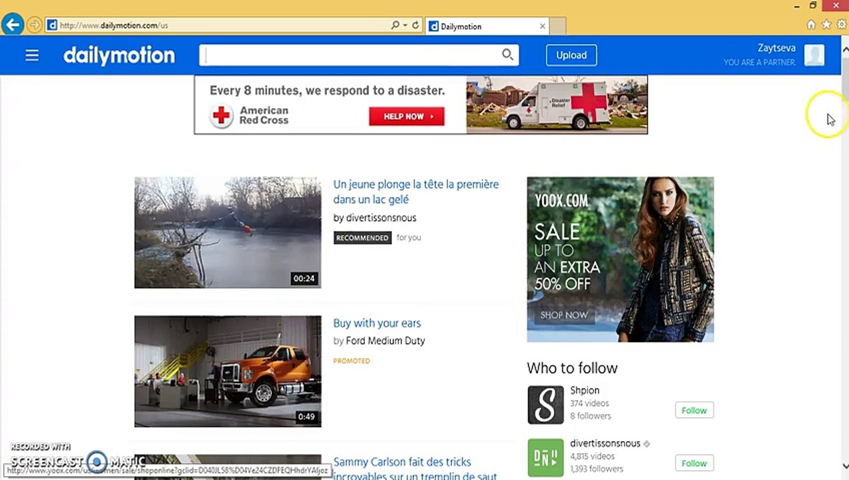Select the Dailymotion browser tab
Screen dimensions: 849x480
(487, 27)
